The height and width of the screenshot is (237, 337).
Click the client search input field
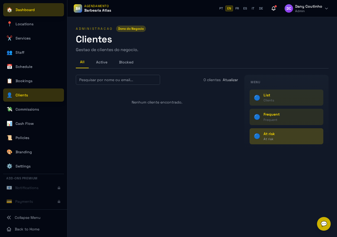coord(118,80)
